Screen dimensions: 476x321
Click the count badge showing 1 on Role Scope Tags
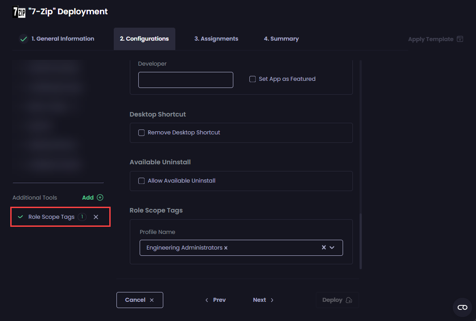pyautogui.click(x=82, y=217)
